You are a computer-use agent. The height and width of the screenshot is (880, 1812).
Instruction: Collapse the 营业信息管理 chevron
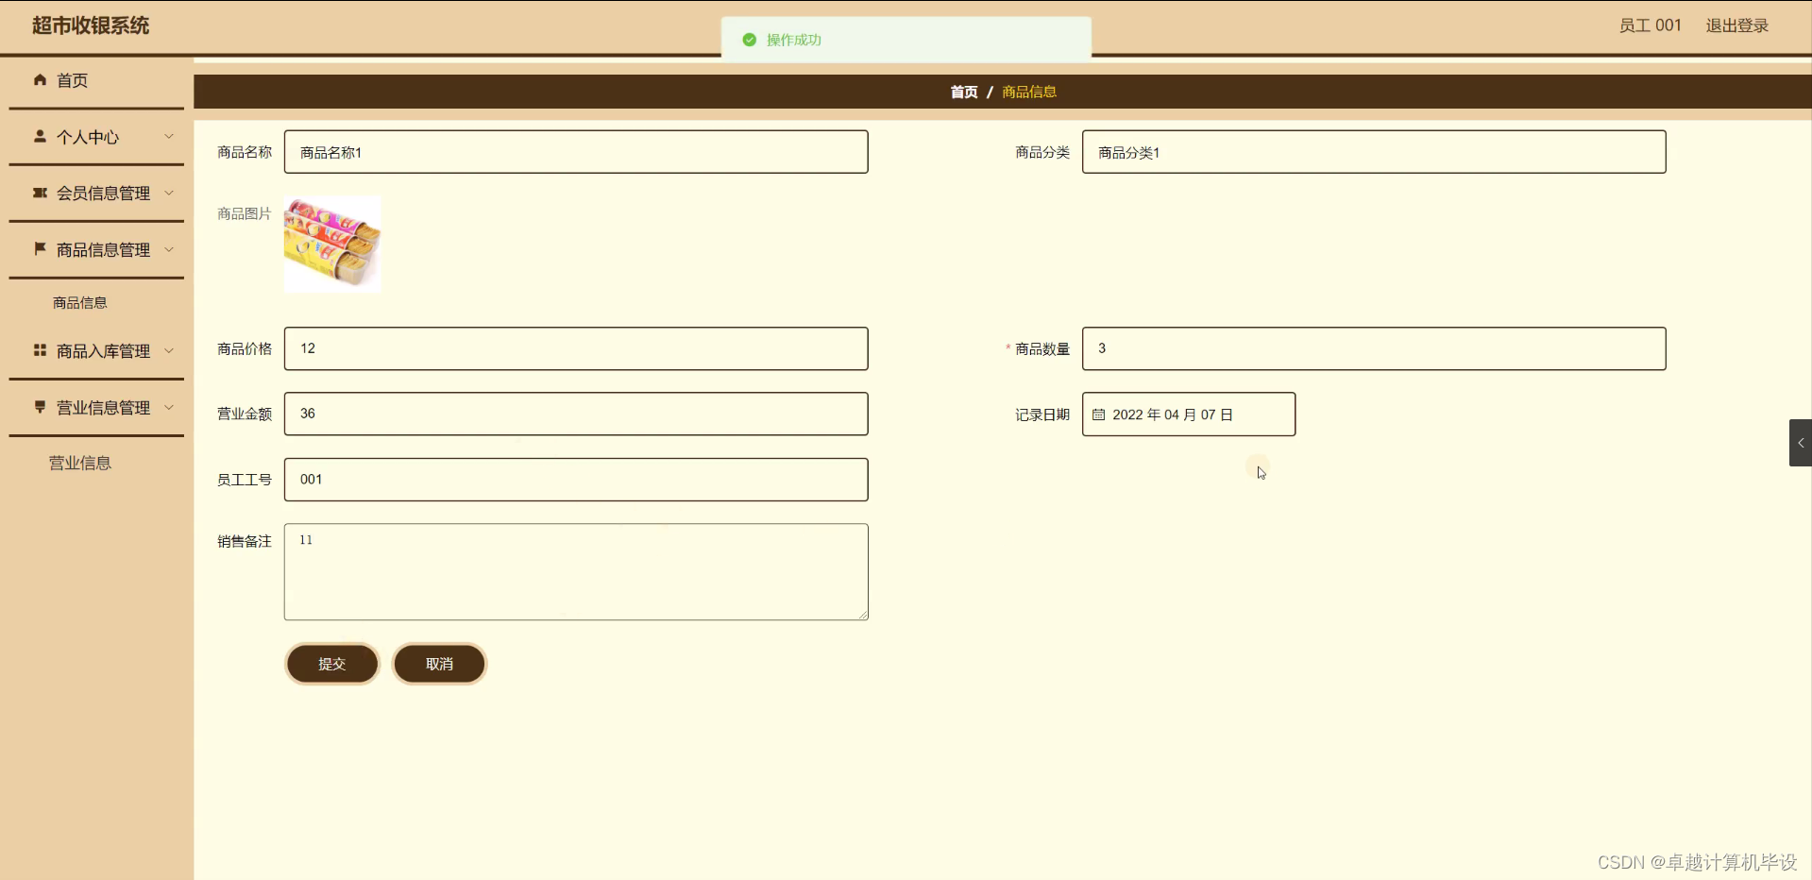click(x=169, y=407)
